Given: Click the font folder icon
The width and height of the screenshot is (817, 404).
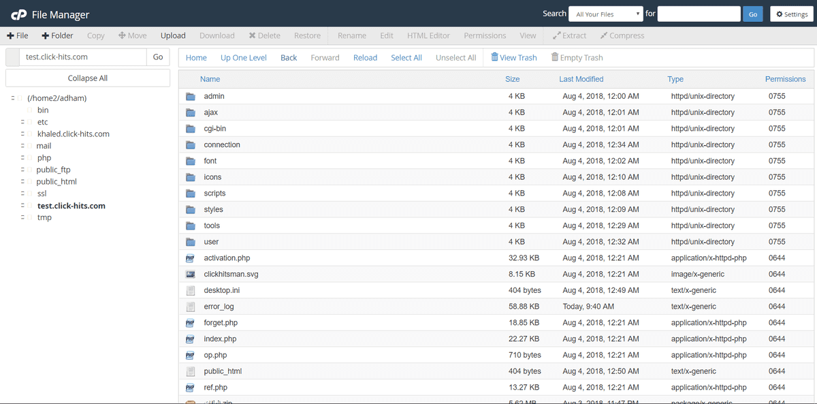Looking at the screenshot, I should tap(191, 161).
